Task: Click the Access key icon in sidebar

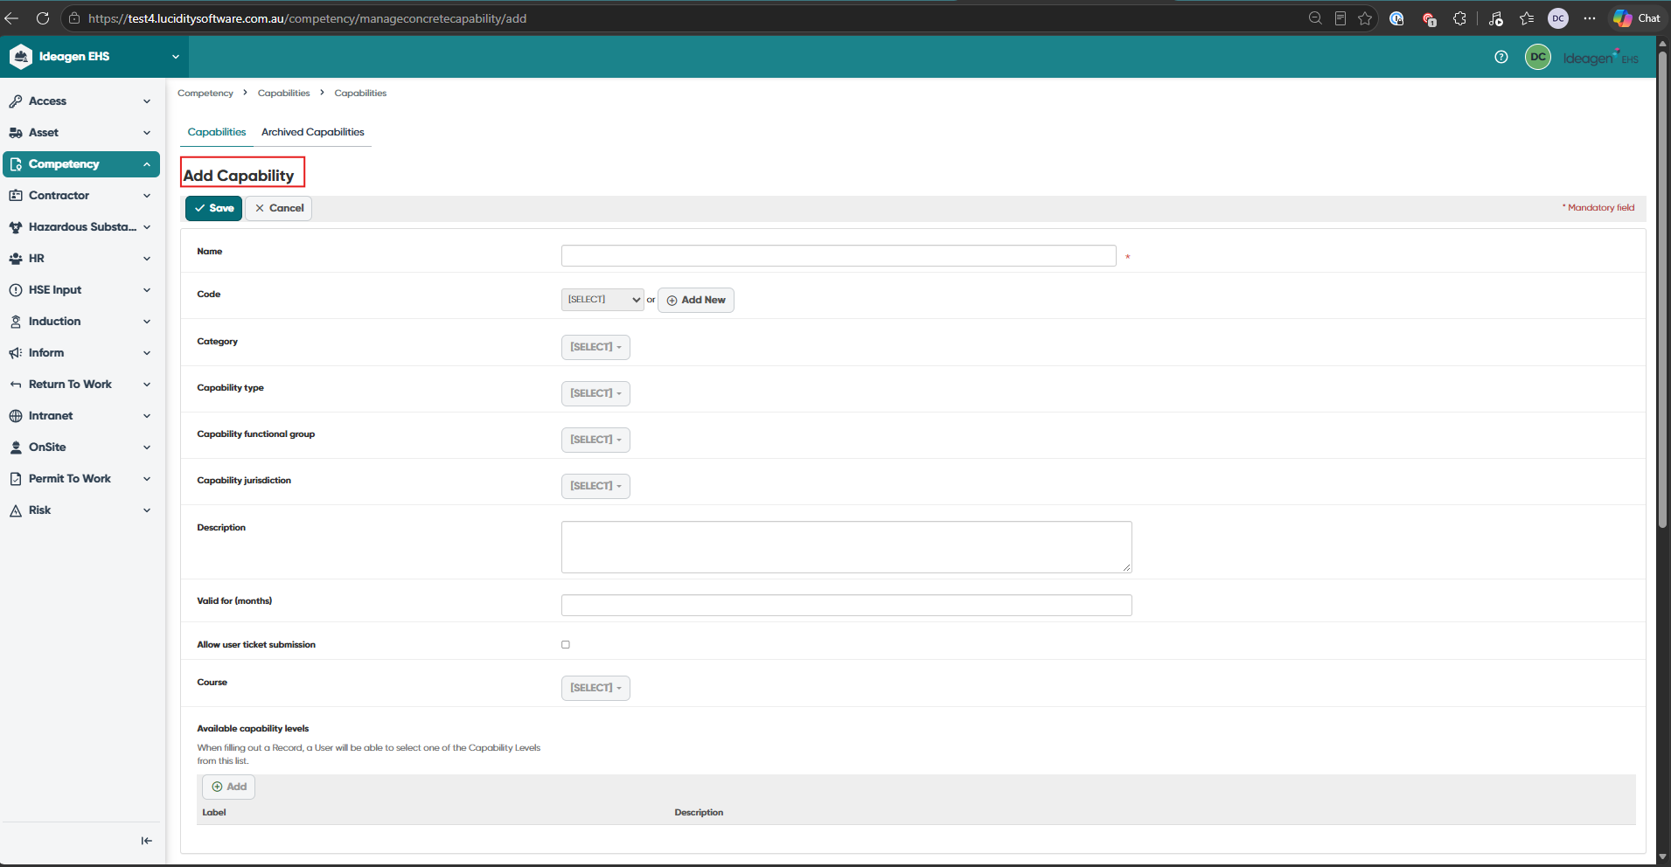Action: (16, 101)
